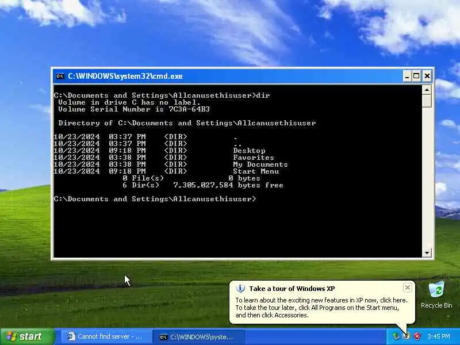Screen dimensions: 460x345
Task: Click the '0 File(s)' summary text
Action: pyautogui.click(x=143, y=178)
